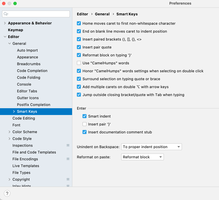Click the project-level icon beside Copyright
The image size is (219, 200).
point(68,179)
